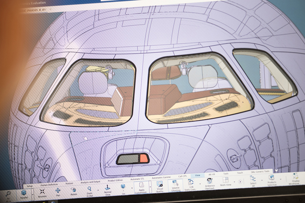This screenshot has width=305, height=203.
Task: Switch to the Human Definition tab
Action: coord(49,185)
